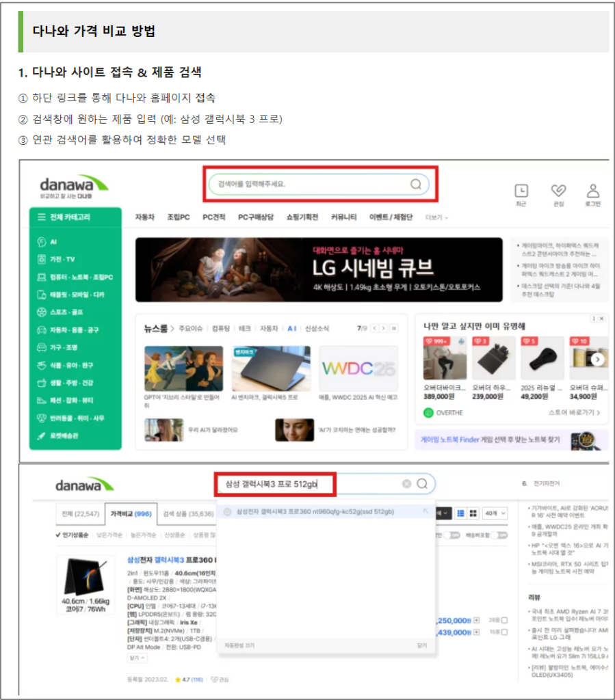Sort results by 낮은가격순
Image resolution: width=615 pixels, height=700 pixels.
pyautogui.click(x=109, y=535)
